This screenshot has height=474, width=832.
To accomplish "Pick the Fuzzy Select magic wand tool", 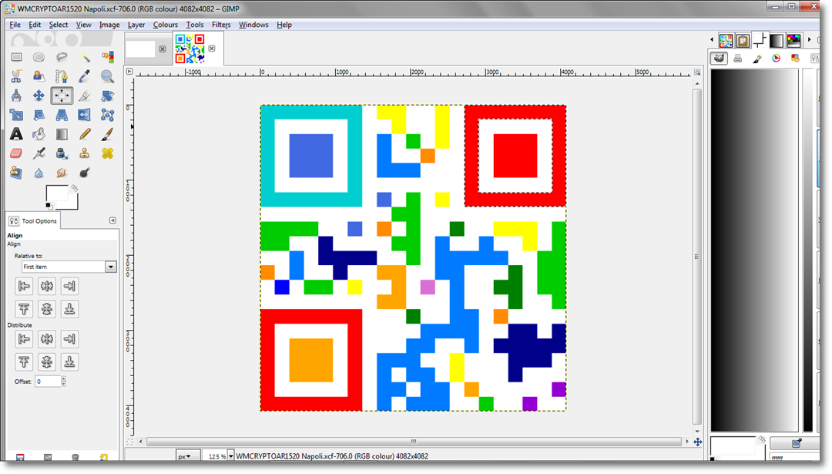I will coord(85,57).
